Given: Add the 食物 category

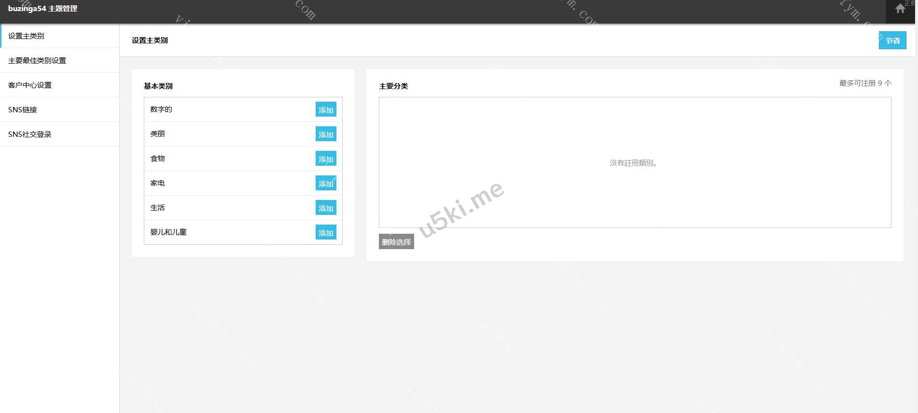Looking at the screenshot, I should tap(326, 159).
